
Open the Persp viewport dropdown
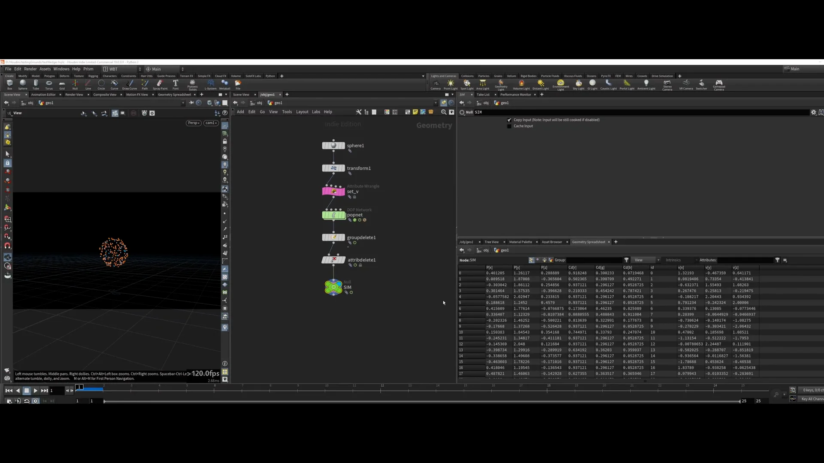(194, 123)
